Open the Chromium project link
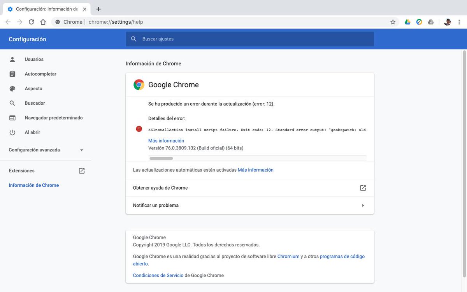467x292 pixels. point(288,257)
